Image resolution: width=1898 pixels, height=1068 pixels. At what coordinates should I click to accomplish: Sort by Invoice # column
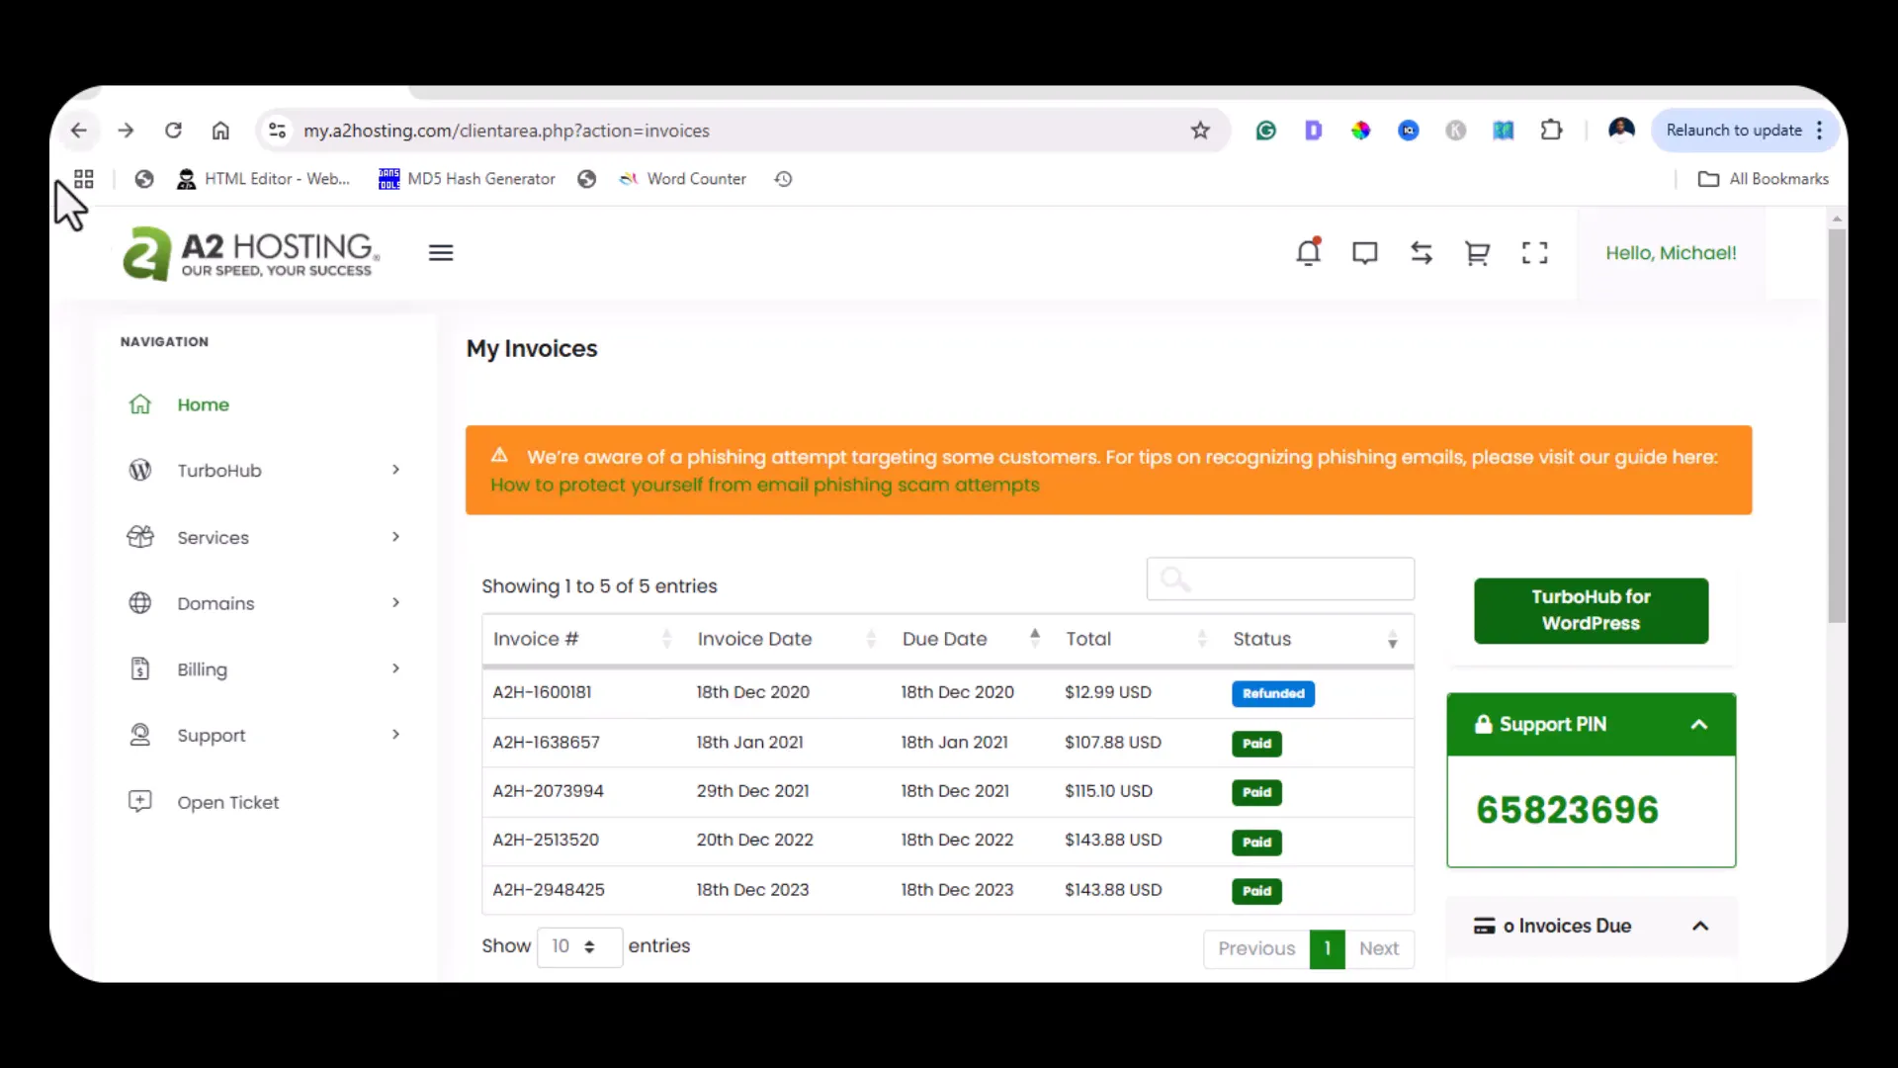[x=581, y=639]
